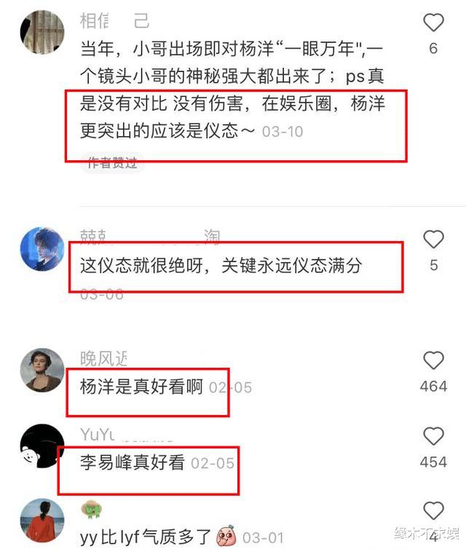This screenshot has width=466, height=549.
Task: Reply to 杨洋是真好看啊 comment text
Action: (141, 387)
